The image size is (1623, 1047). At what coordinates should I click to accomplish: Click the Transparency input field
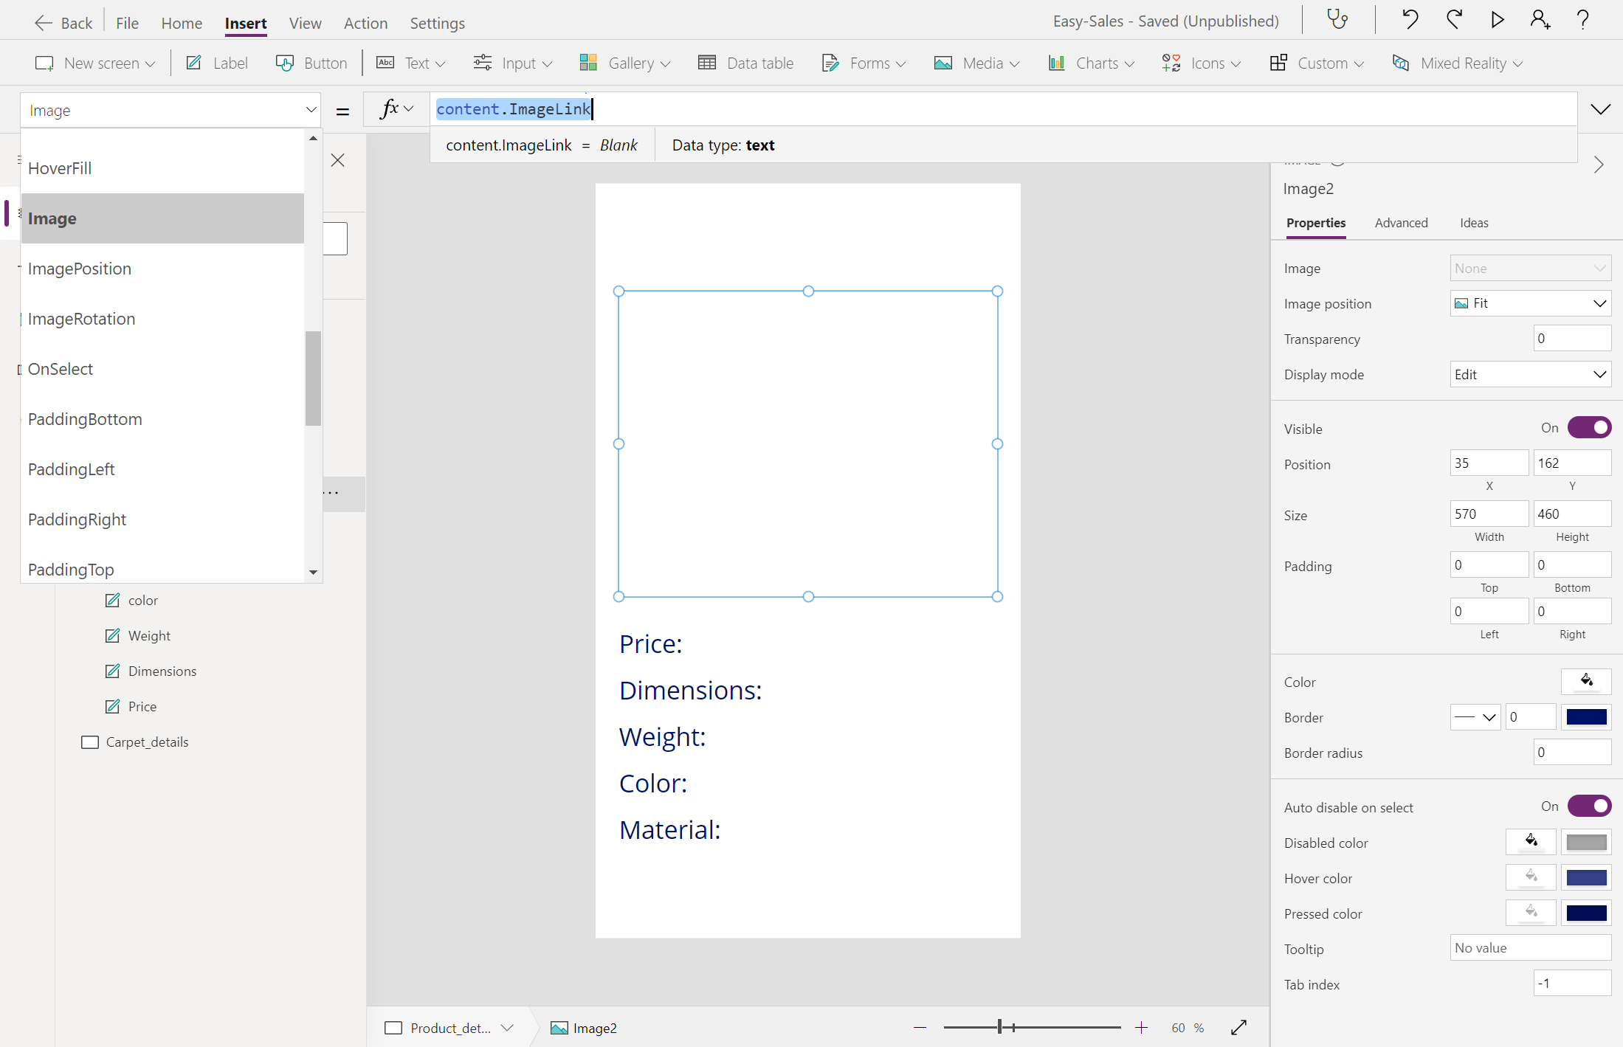(1572, 339)
